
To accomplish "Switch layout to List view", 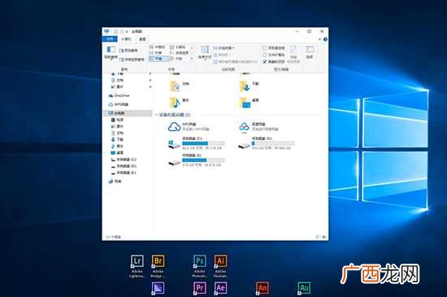I will pyautogui.click(x=156, y=53).
